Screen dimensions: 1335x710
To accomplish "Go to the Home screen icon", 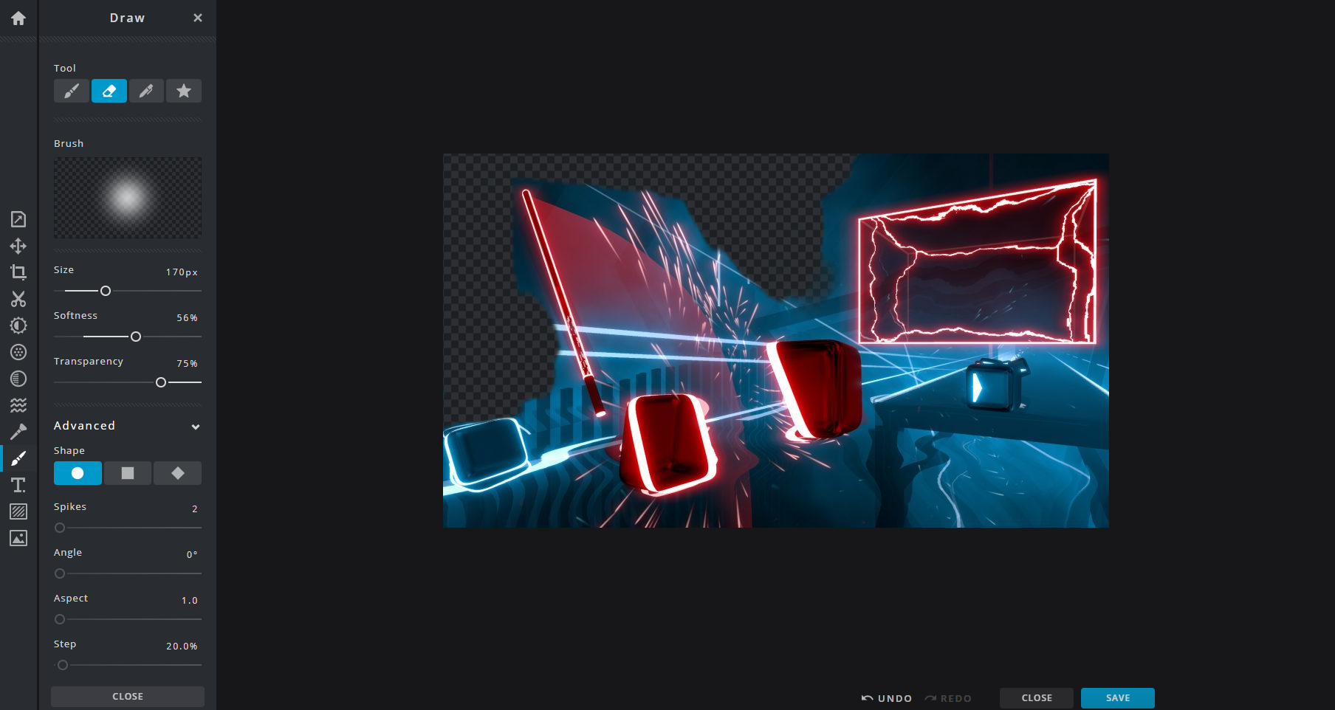I will pyautogui.click(x=18, y=18).
